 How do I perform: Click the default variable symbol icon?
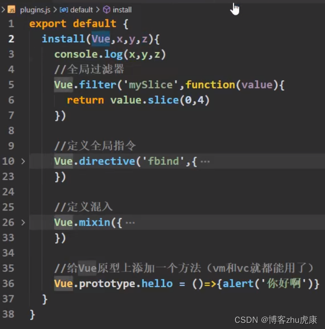(64, 9)
